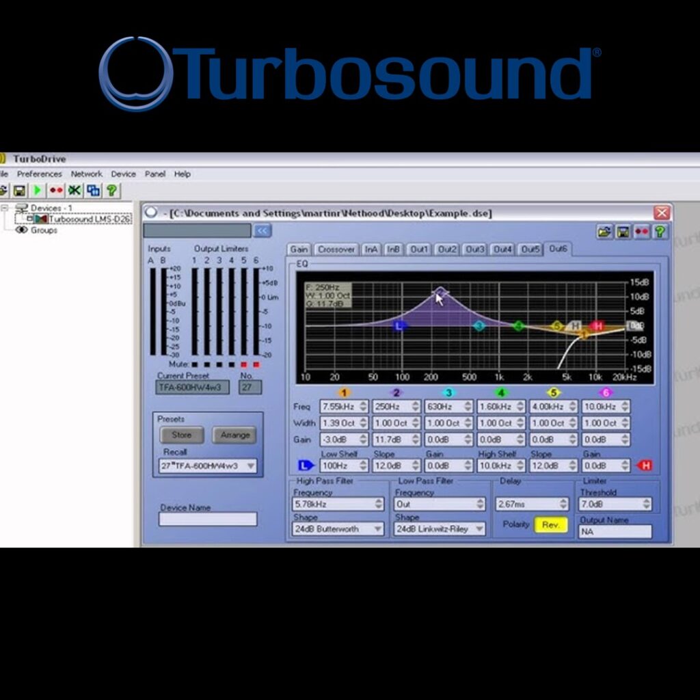Switch to the Out5 tab
This screenshot has width=700, height=700.
(530, 250)
